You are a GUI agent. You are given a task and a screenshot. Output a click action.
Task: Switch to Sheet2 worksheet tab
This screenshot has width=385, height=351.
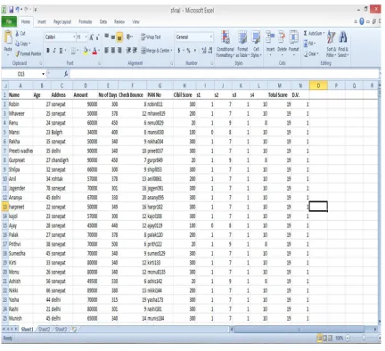coord(44,329)
